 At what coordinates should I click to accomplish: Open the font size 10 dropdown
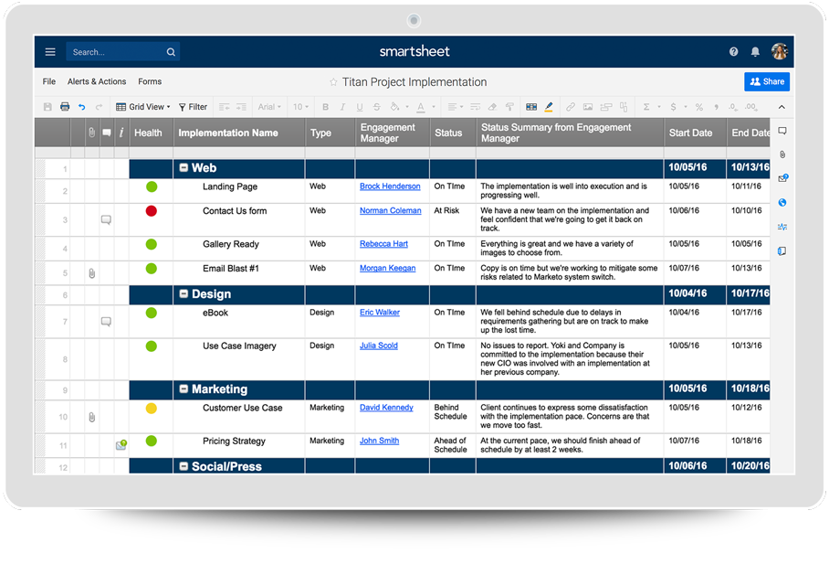coord(300,107)
